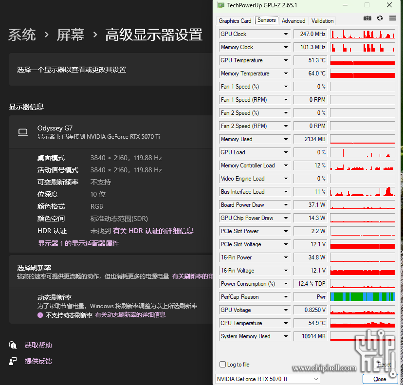Expand GPU Temperature sensor options
Image resolution: width=403 pixels, height=385 pixels.
click(286, 60)
